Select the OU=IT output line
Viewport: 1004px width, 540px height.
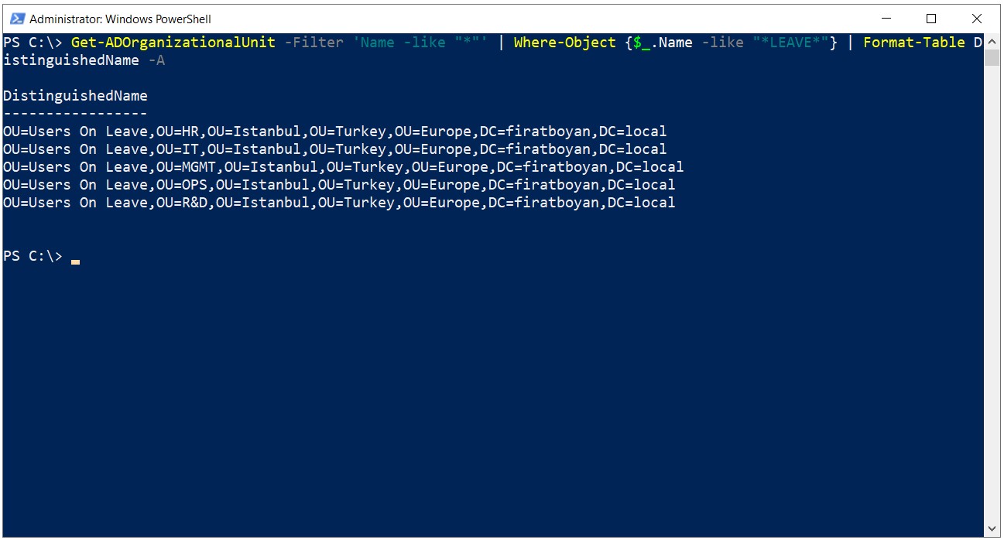click(x=334, y=149)
